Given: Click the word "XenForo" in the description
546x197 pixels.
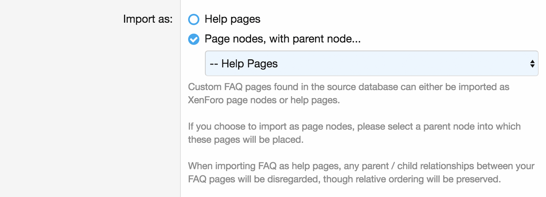Looking at the screenshot, I should [x=206, y=100].
